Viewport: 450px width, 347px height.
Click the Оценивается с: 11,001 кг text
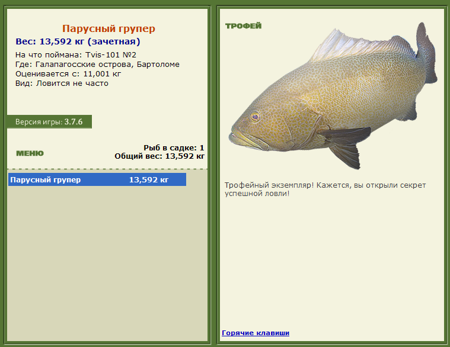68,74
